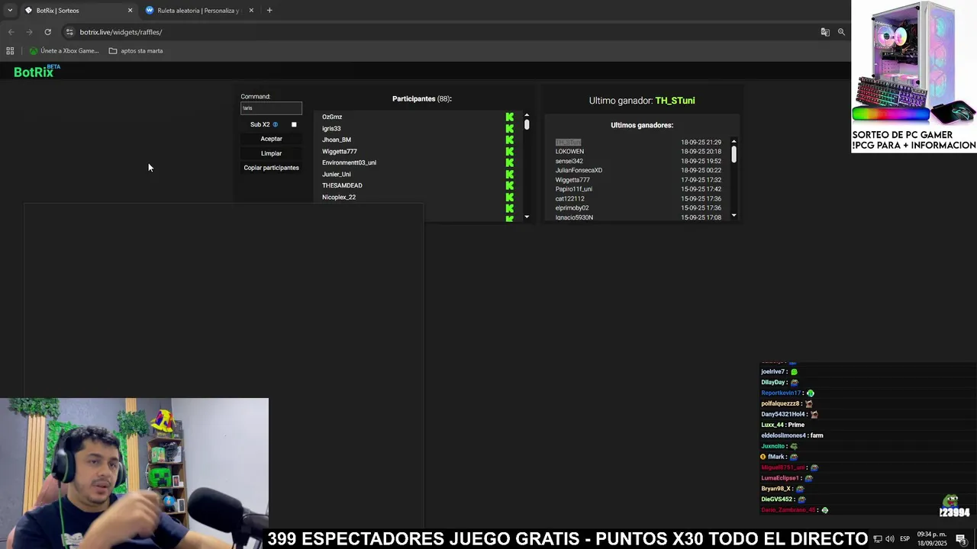Click the taskbar volume icon
The image size is (977, 549).
pyautogui.click(x=890, y=539)
